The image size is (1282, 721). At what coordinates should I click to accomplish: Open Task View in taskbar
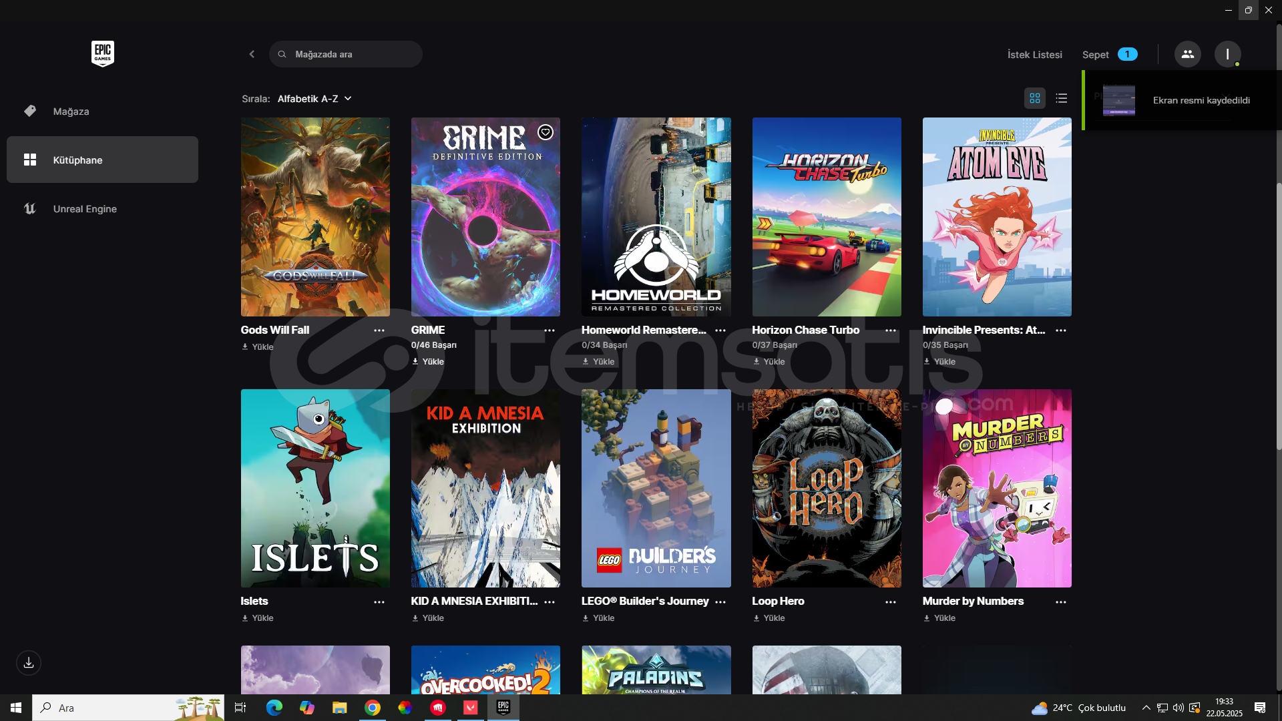240,708
